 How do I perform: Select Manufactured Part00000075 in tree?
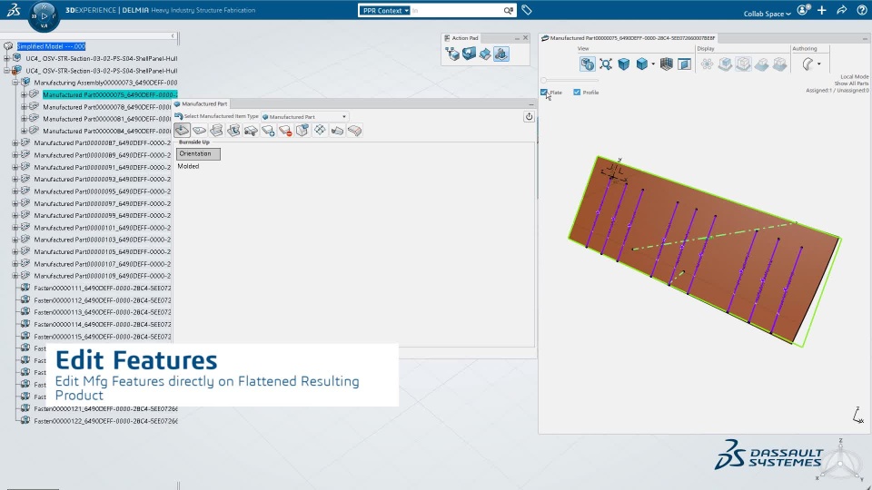click(x=110, y=95)
